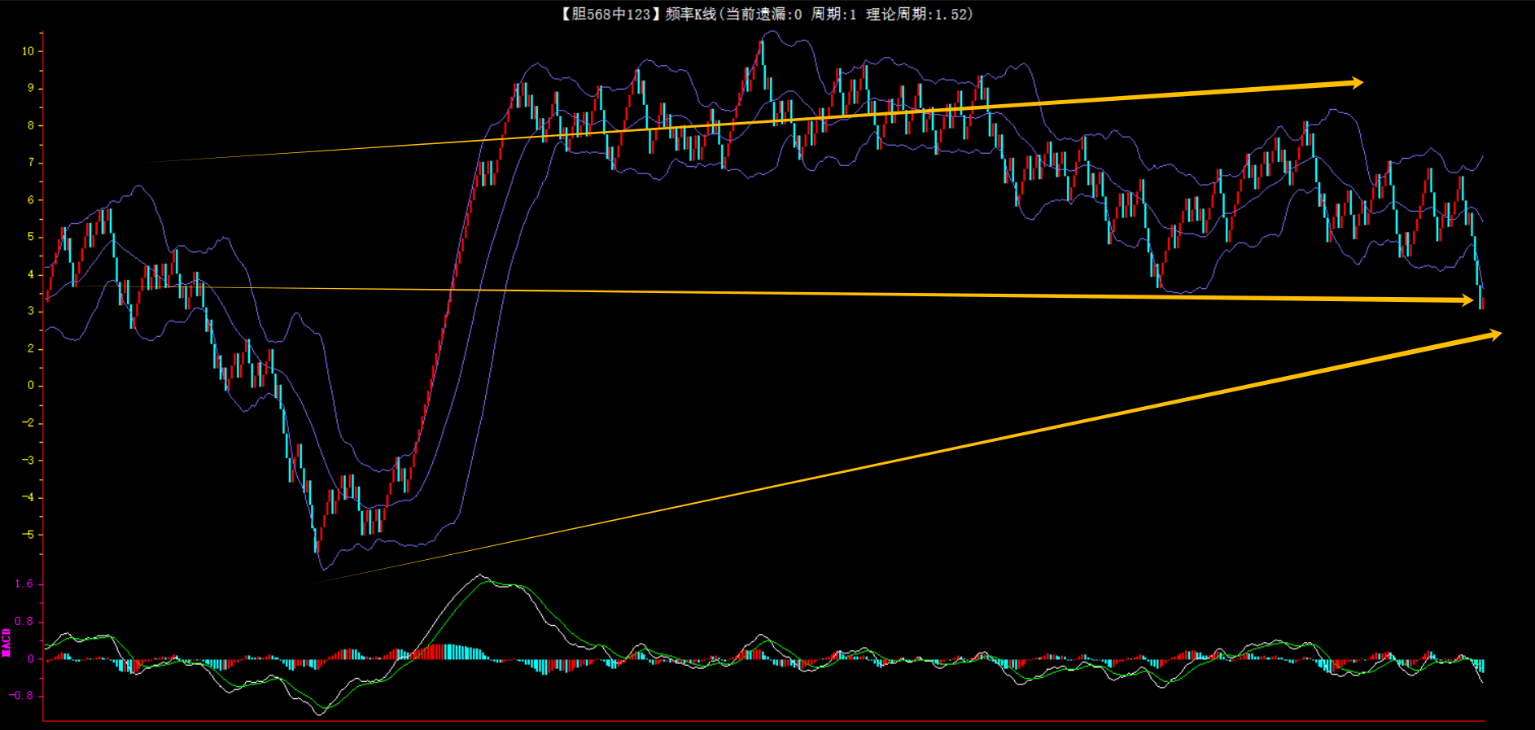Click the upper orange trend arrow's arrowhead
The height and width of the screenshot is (730, 1535).
(1356, 82)
